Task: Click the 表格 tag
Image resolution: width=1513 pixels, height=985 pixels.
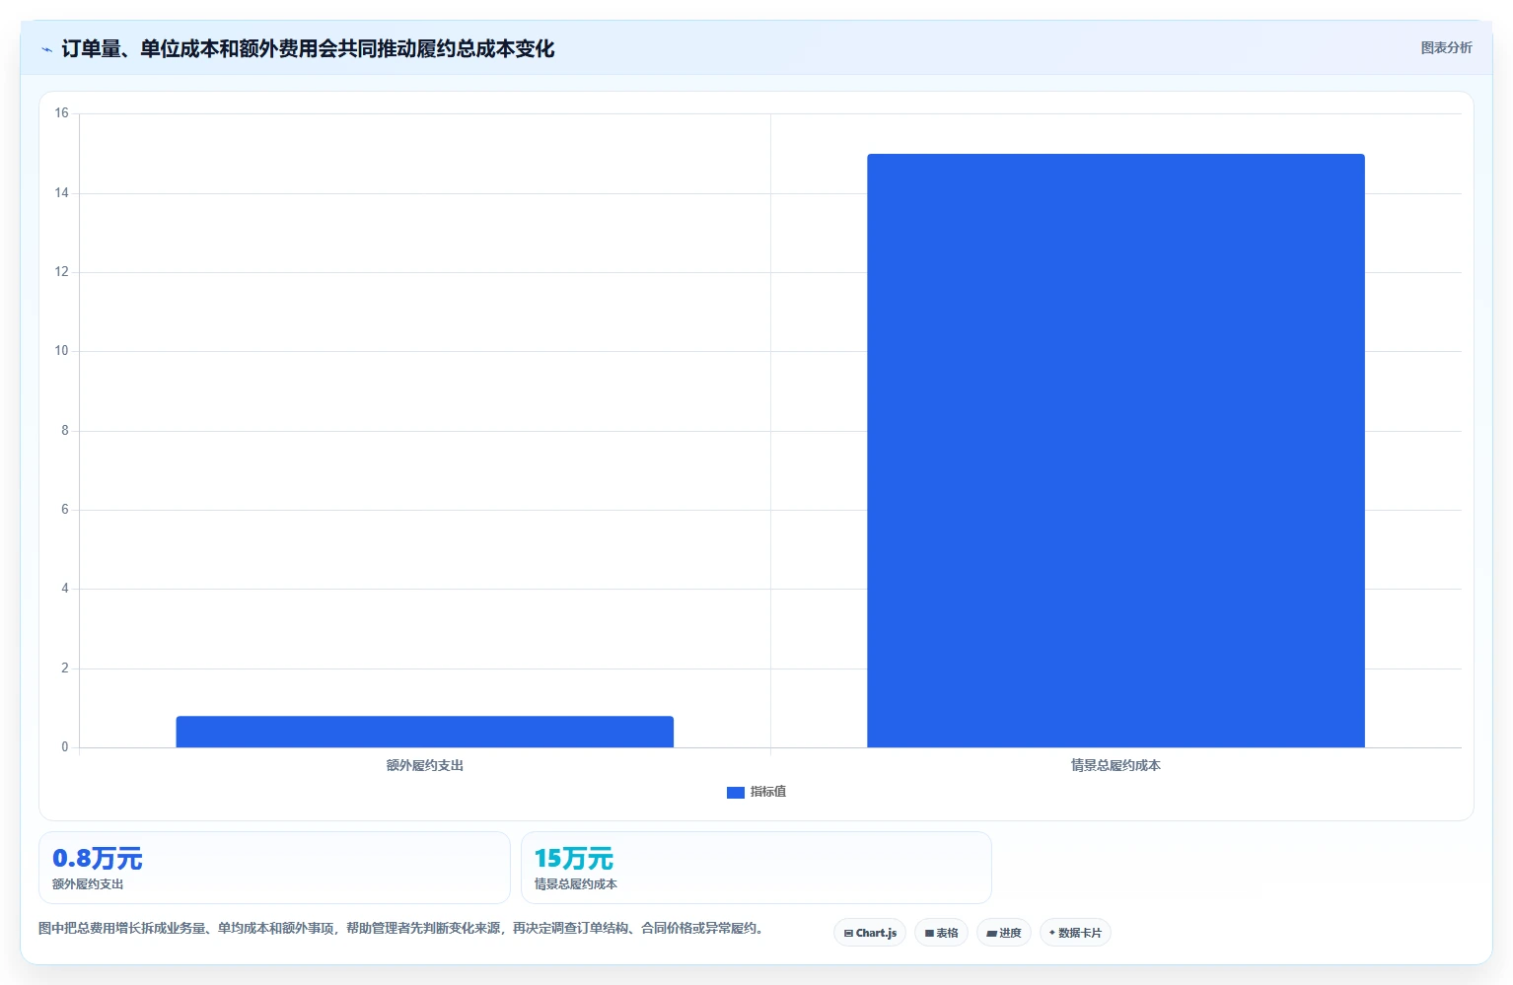Action: pos(941,933)
